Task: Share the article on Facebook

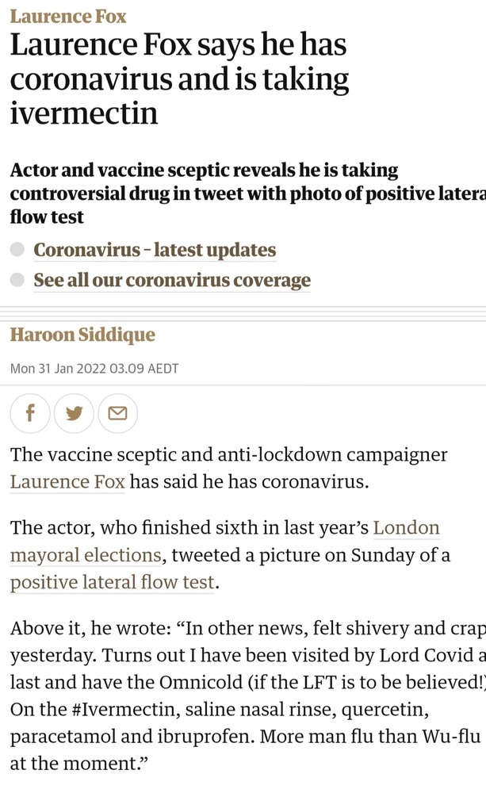Action: tap(30, 414)
